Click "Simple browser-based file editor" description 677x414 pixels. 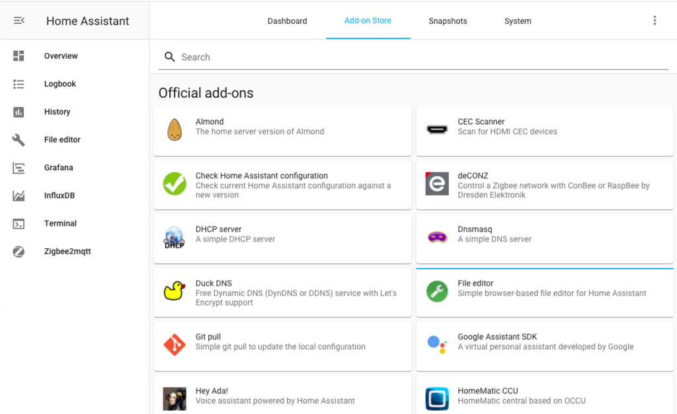pos(552,293)
